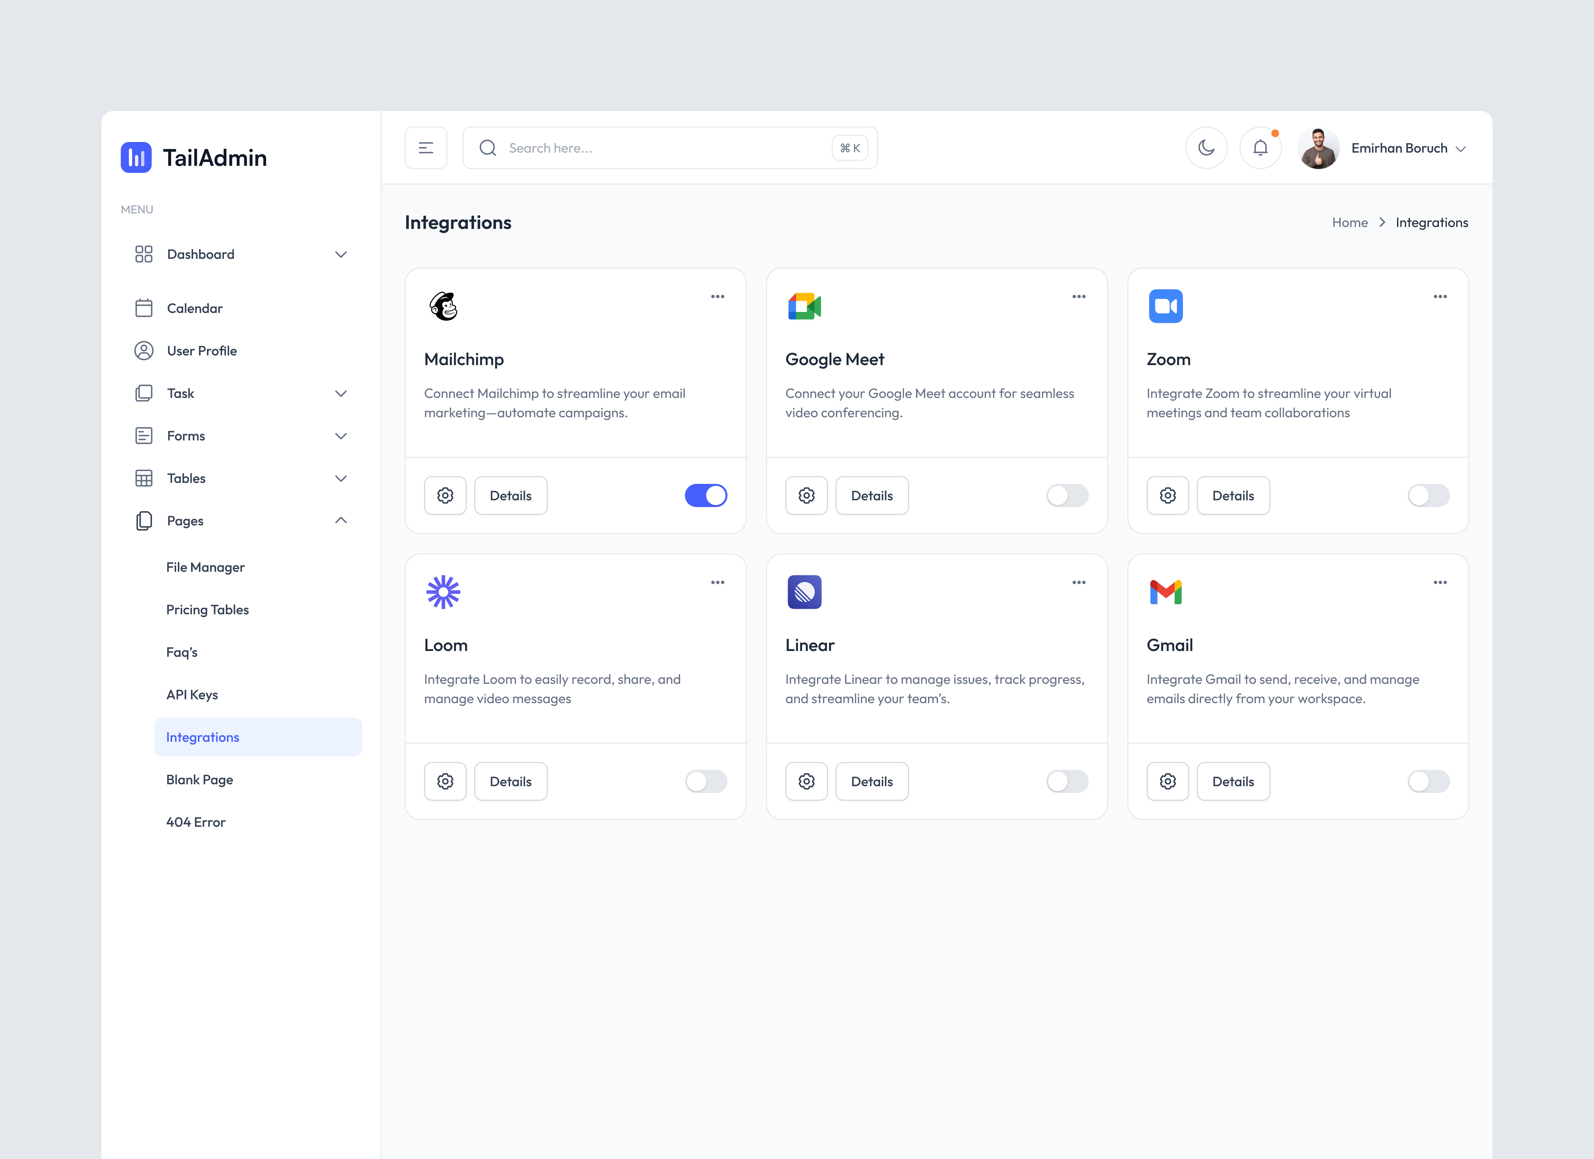Disable the Mailchimp integration toggle

706,495
